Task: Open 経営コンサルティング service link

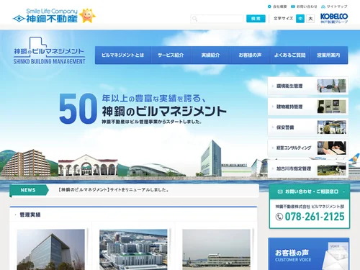Action: [x=308, y=148]
